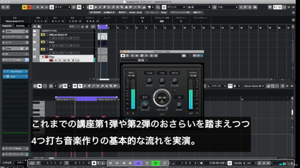300x168 pixels.
Task: Open the grid type 拍 dropdown
Action: 199,7
